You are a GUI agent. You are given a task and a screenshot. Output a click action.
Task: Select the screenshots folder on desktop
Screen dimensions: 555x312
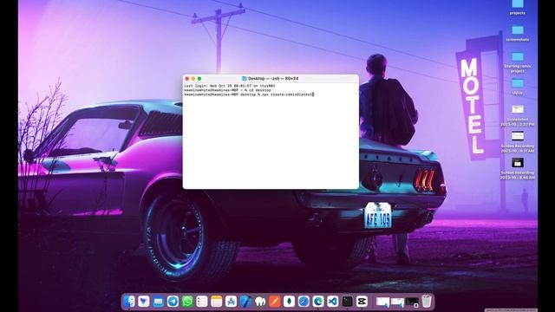tap(517, 34)
